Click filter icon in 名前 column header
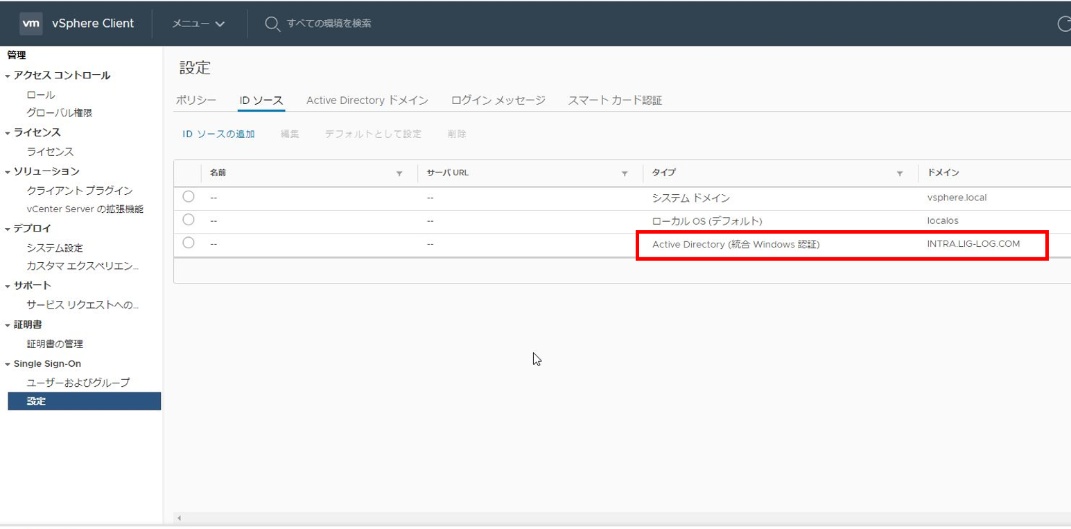Screen dimensions: 1071x529 [x=399, y=173]
